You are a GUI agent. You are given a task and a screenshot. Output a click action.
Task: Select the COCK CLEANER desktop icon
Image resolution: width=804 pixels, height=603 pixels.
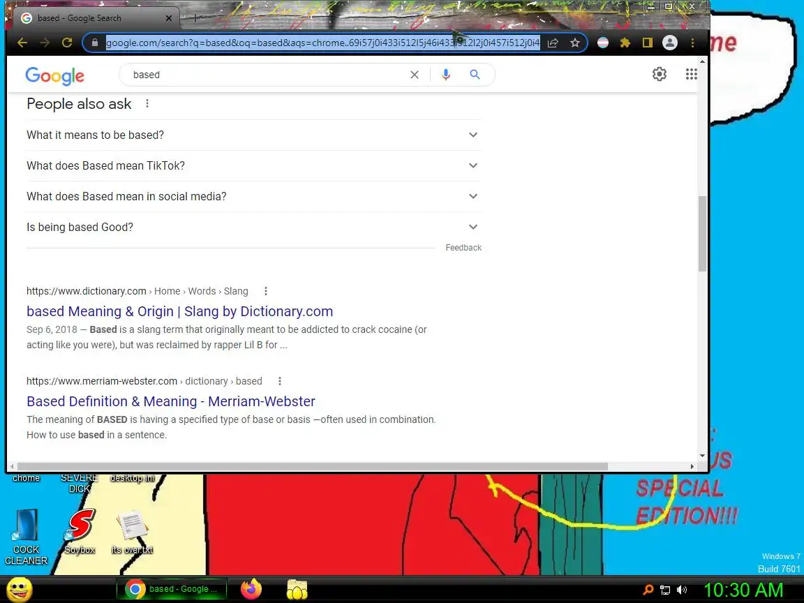pyautogui.click(x=26, y=537)
